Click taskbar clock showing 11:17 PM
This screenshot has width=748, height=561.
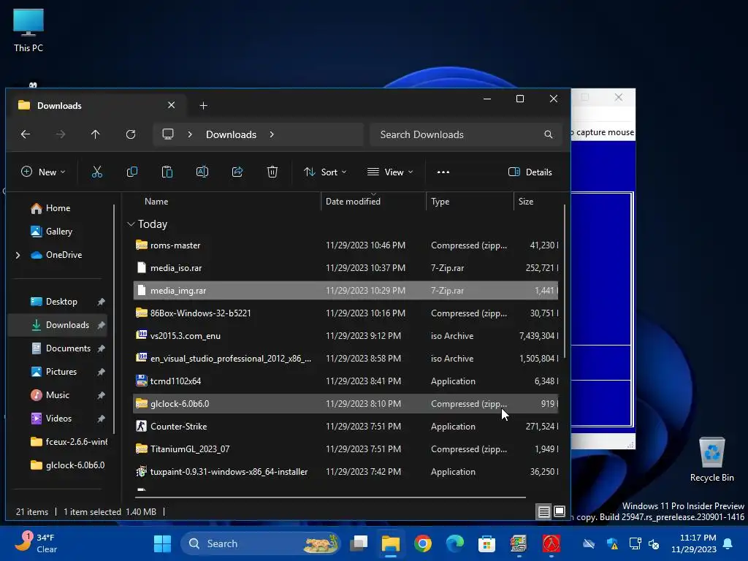[694, 543]
